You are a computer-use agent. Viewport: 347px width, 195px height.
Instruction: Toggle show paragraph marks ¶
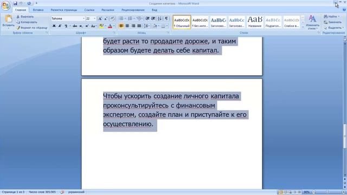[x=166, y=18]
